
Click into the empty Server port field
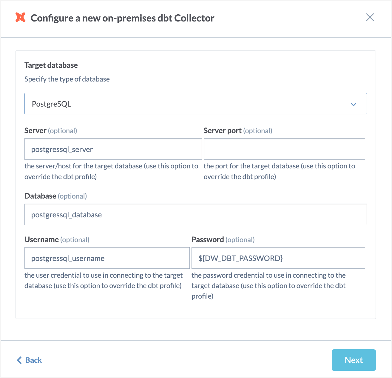(284, 149)
